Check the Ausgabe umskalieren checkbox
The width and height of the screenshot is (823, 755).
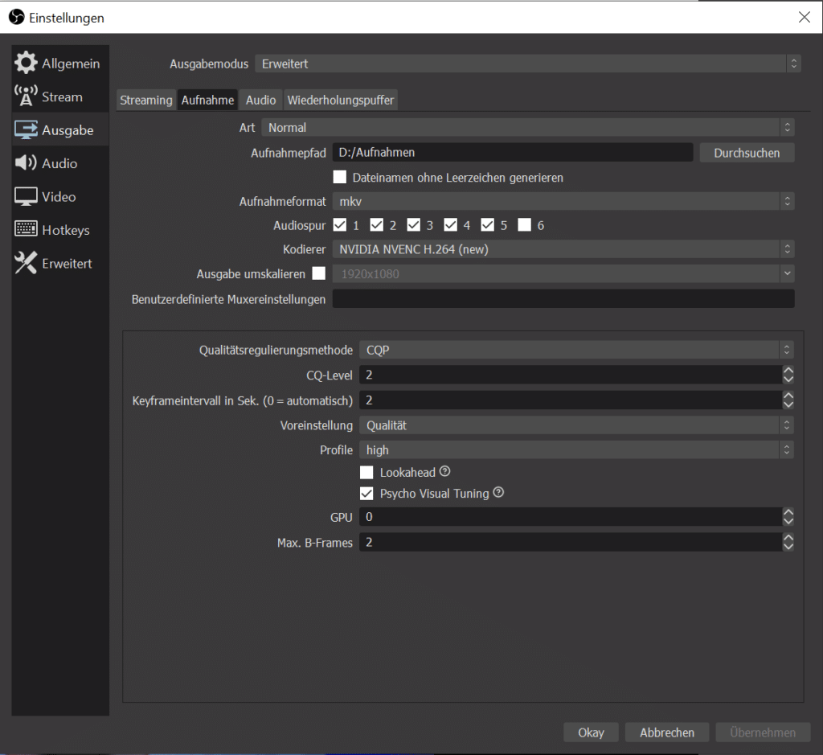[318, 273]
